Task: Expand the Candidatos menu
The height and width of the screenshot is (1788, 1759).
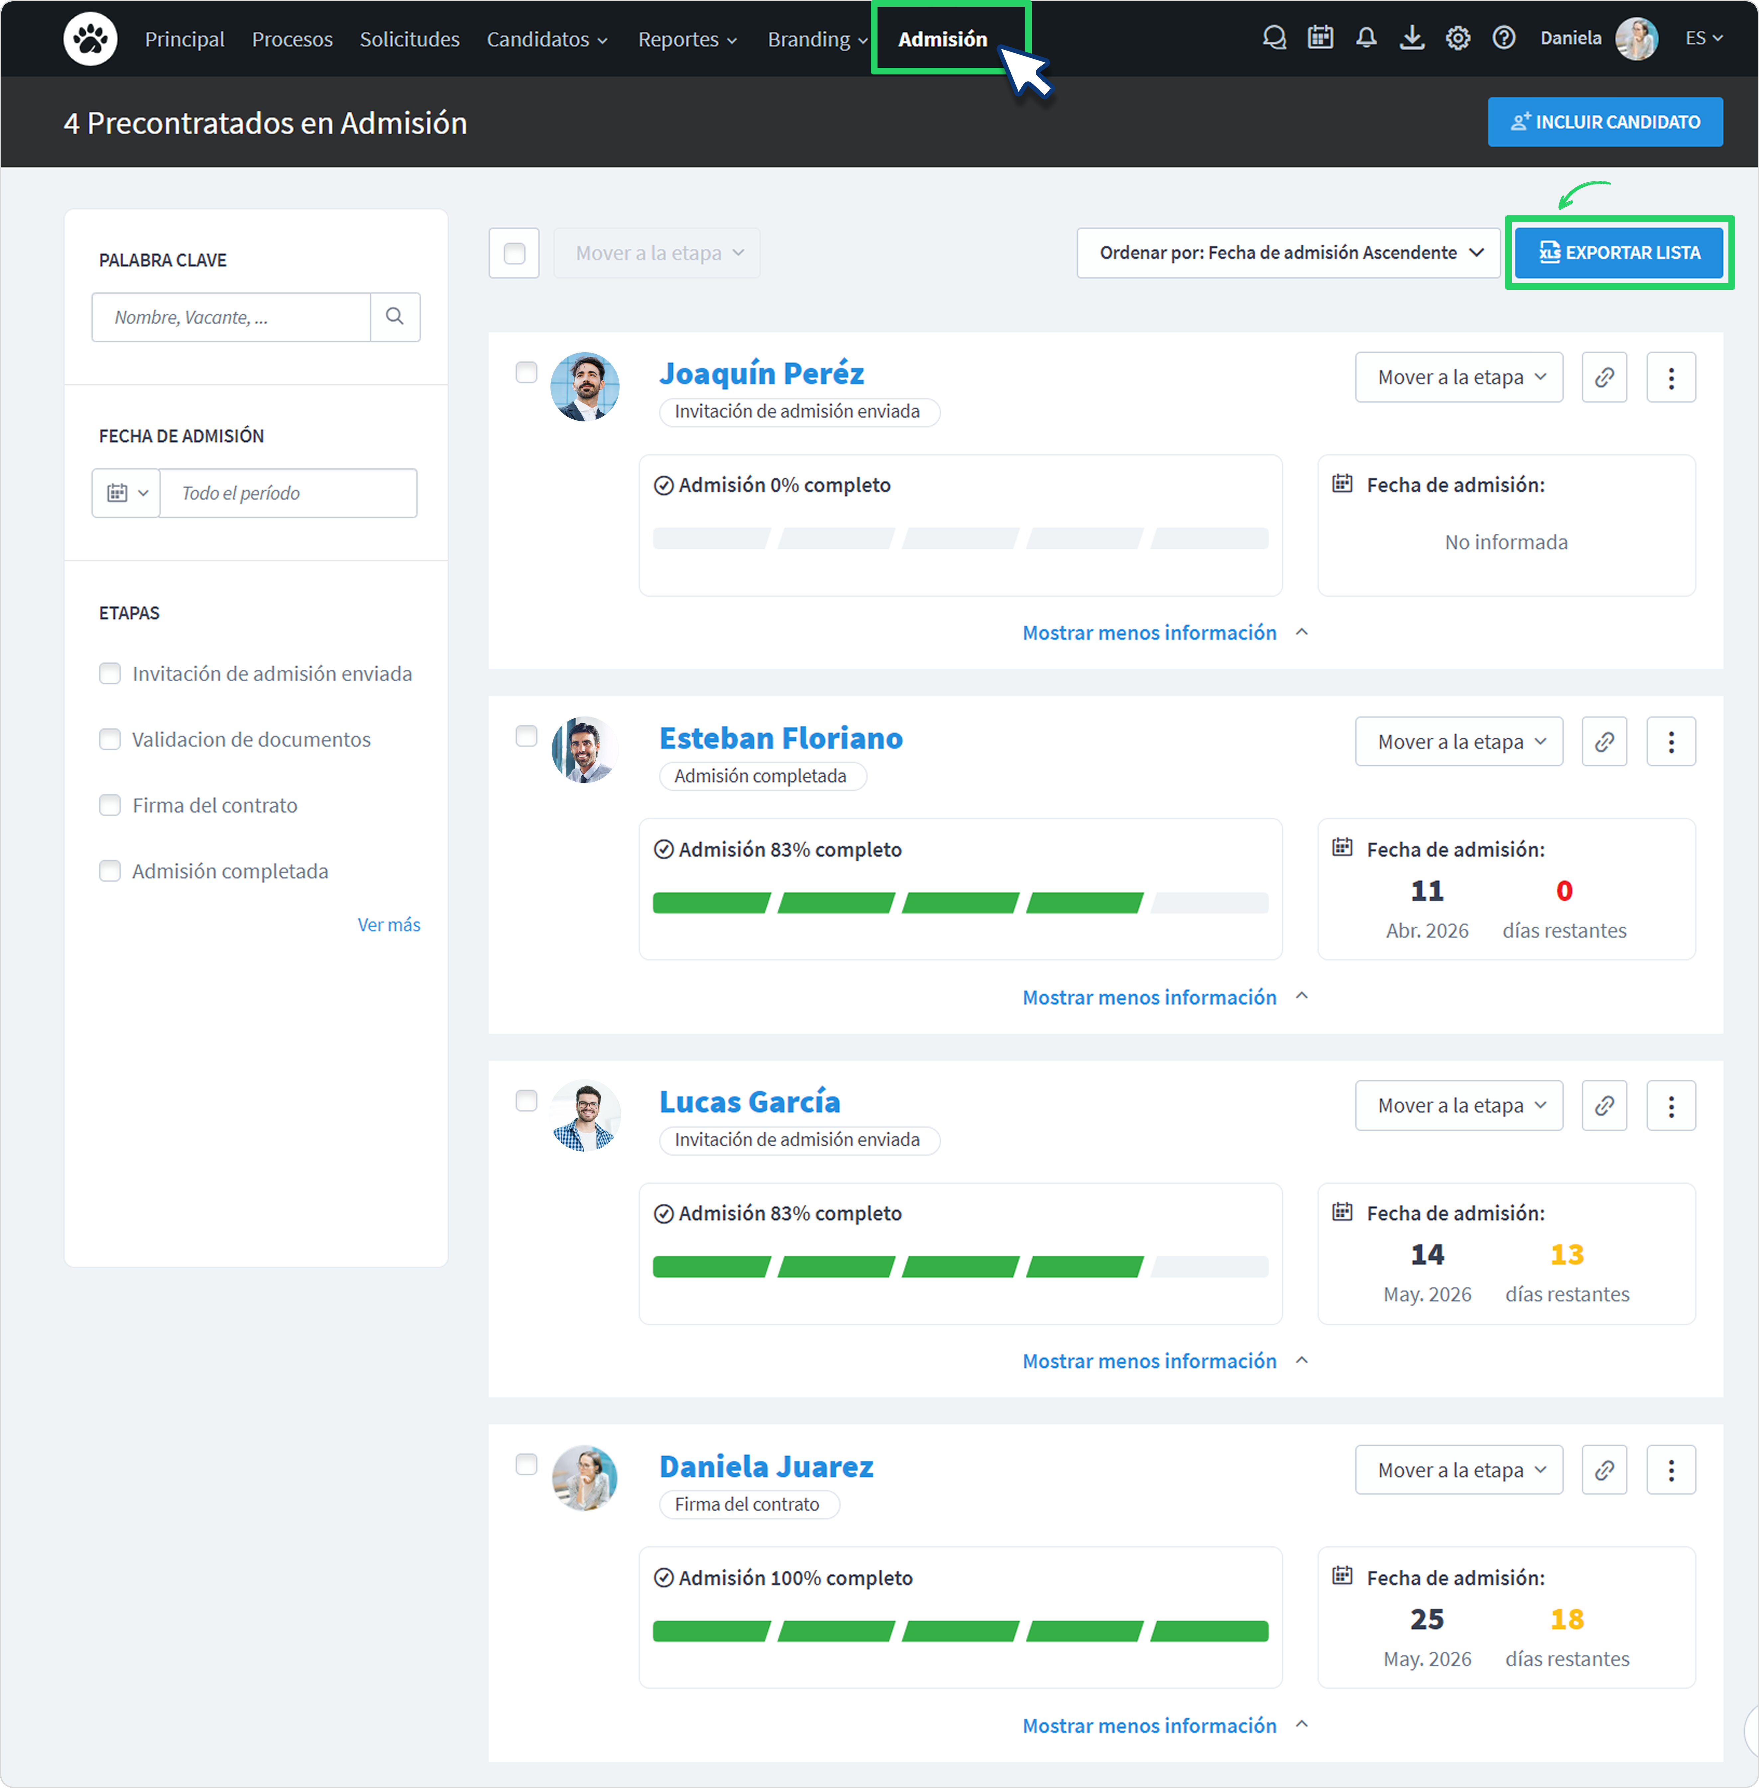Action: point(548,39)
